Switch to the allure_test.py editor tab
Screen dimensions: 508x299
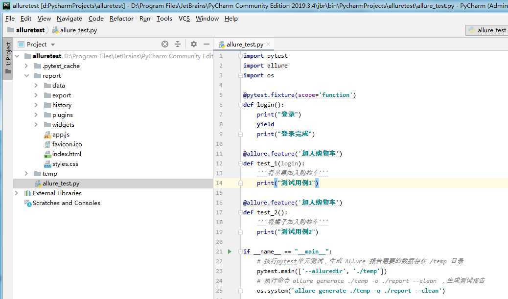click(x=245, y=45)
